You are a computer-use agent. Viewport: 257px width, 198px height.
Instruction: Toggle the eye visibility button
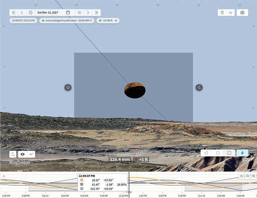click(x=23, y=154)
